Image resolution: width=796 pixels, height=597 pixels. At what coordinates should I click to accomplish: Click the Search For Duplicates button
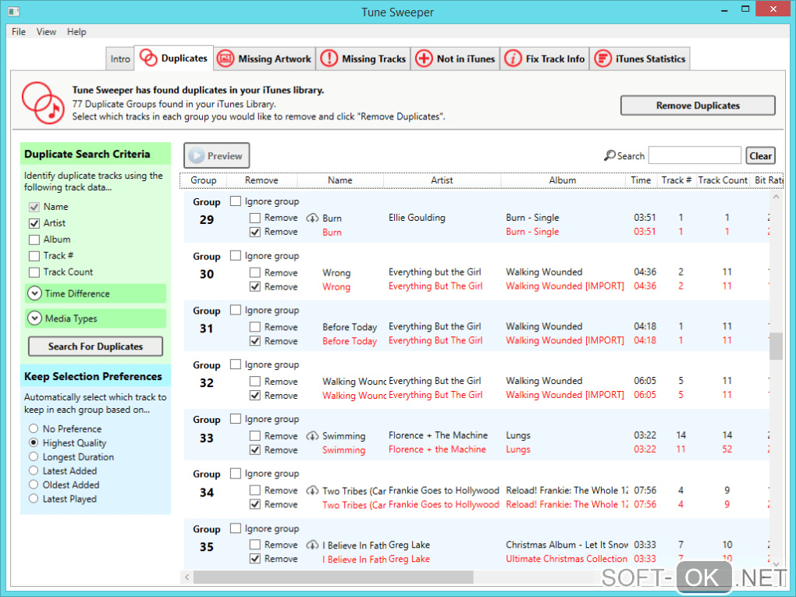(95, 346)
